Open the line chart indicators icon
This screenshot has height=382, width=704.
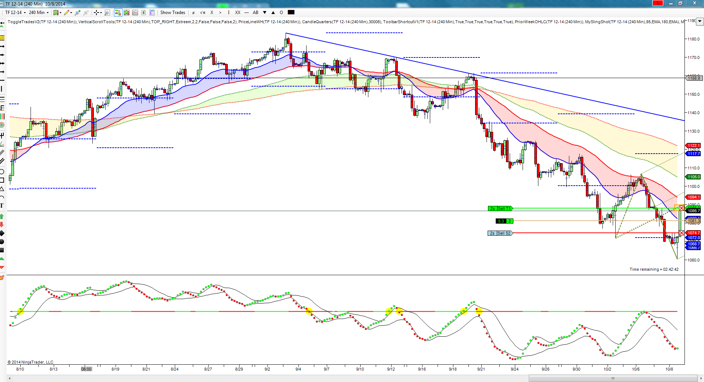pos(135,13)
